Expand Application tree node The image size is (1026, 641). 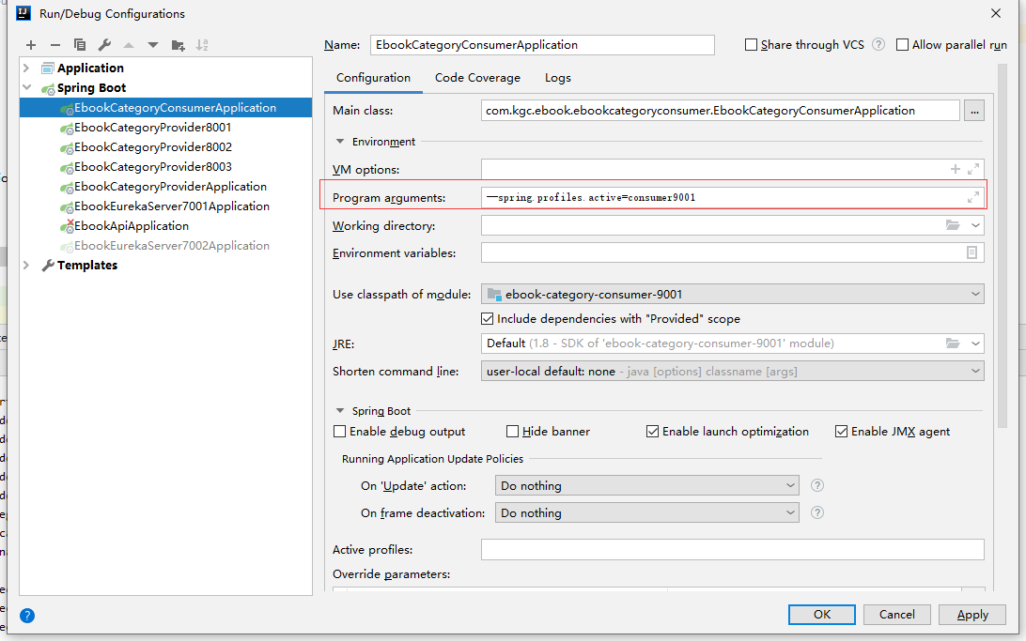[26, 68]
